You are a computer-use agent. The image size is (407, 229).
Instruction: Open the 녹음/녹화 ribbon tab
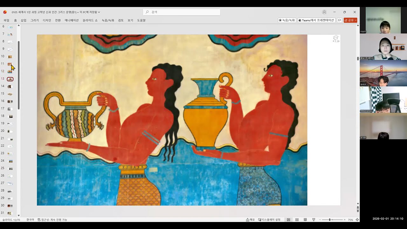[x=108, y=20]
